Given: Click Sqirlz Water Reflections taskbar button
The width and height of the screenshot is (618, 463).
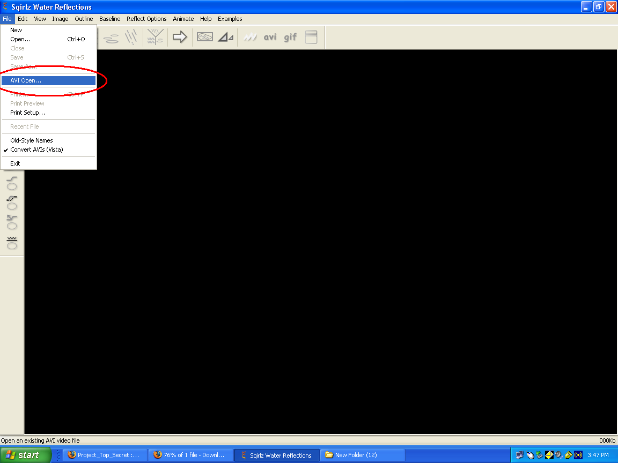Looking at the screenshot, I should [277, 455].
